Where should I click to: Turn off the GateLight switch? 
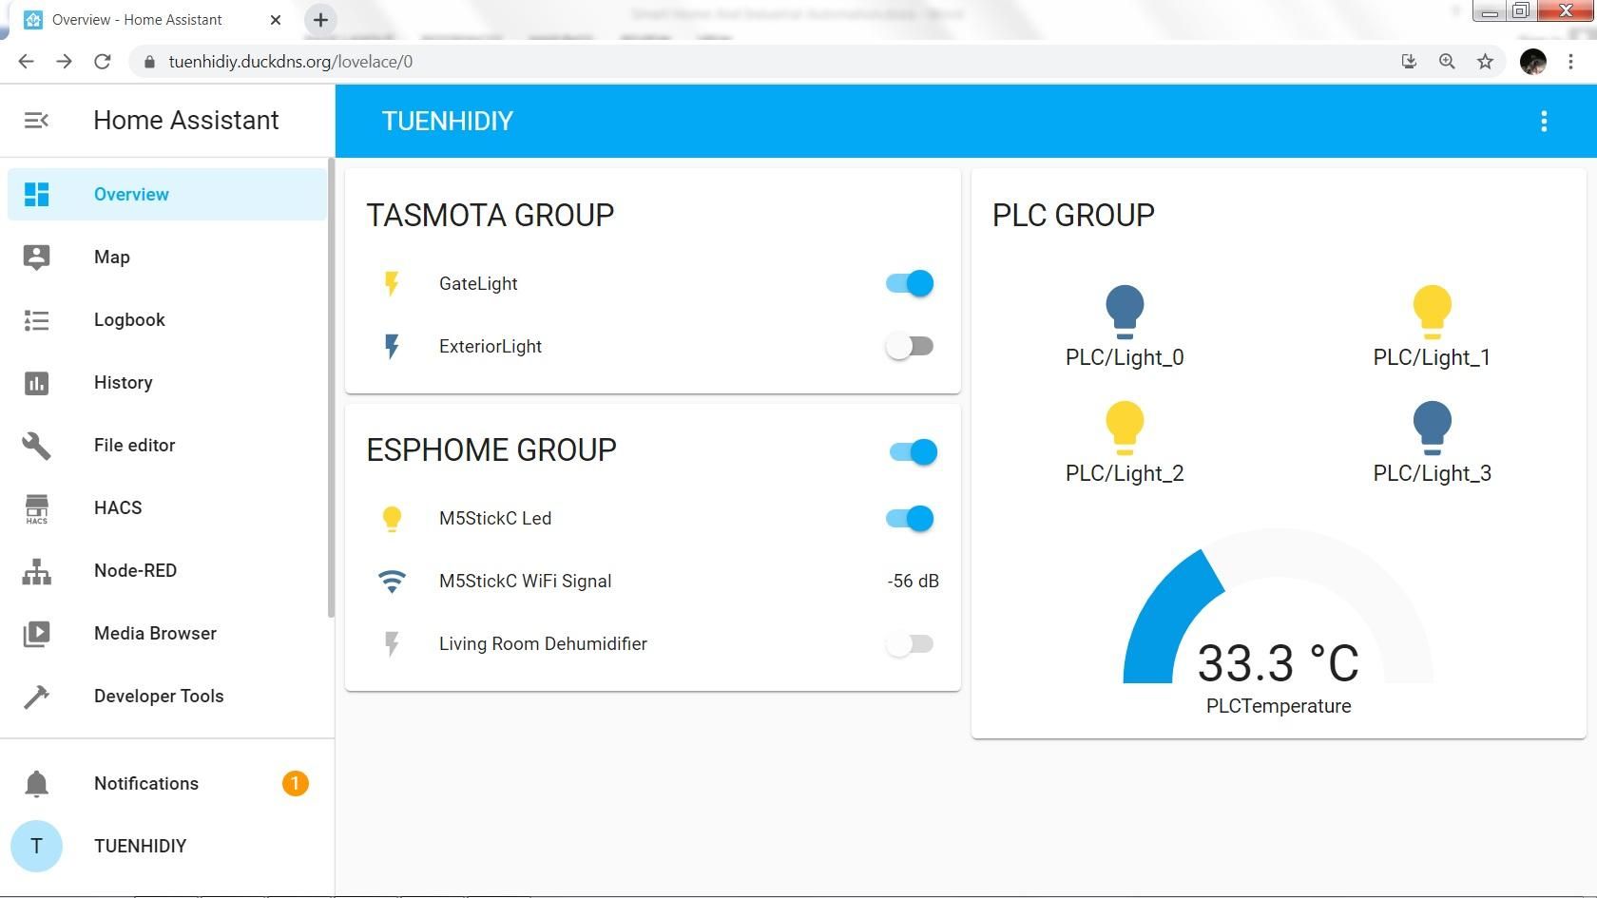point(910,283)
